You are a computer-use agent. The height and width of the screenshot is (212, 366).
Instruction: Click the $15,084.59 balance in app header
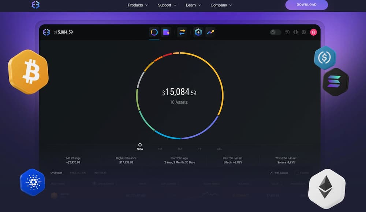coord(63,32)
